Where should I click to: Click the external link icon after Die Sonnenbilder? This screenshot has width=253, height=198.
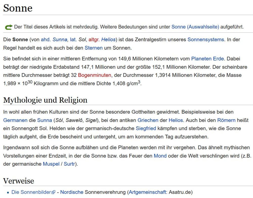(x=53, y=192)
